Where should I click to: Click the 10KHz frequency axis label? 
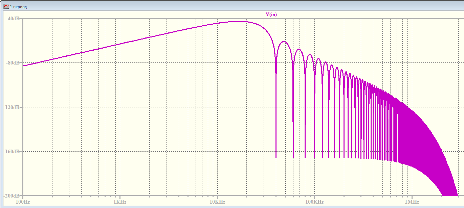218,202
